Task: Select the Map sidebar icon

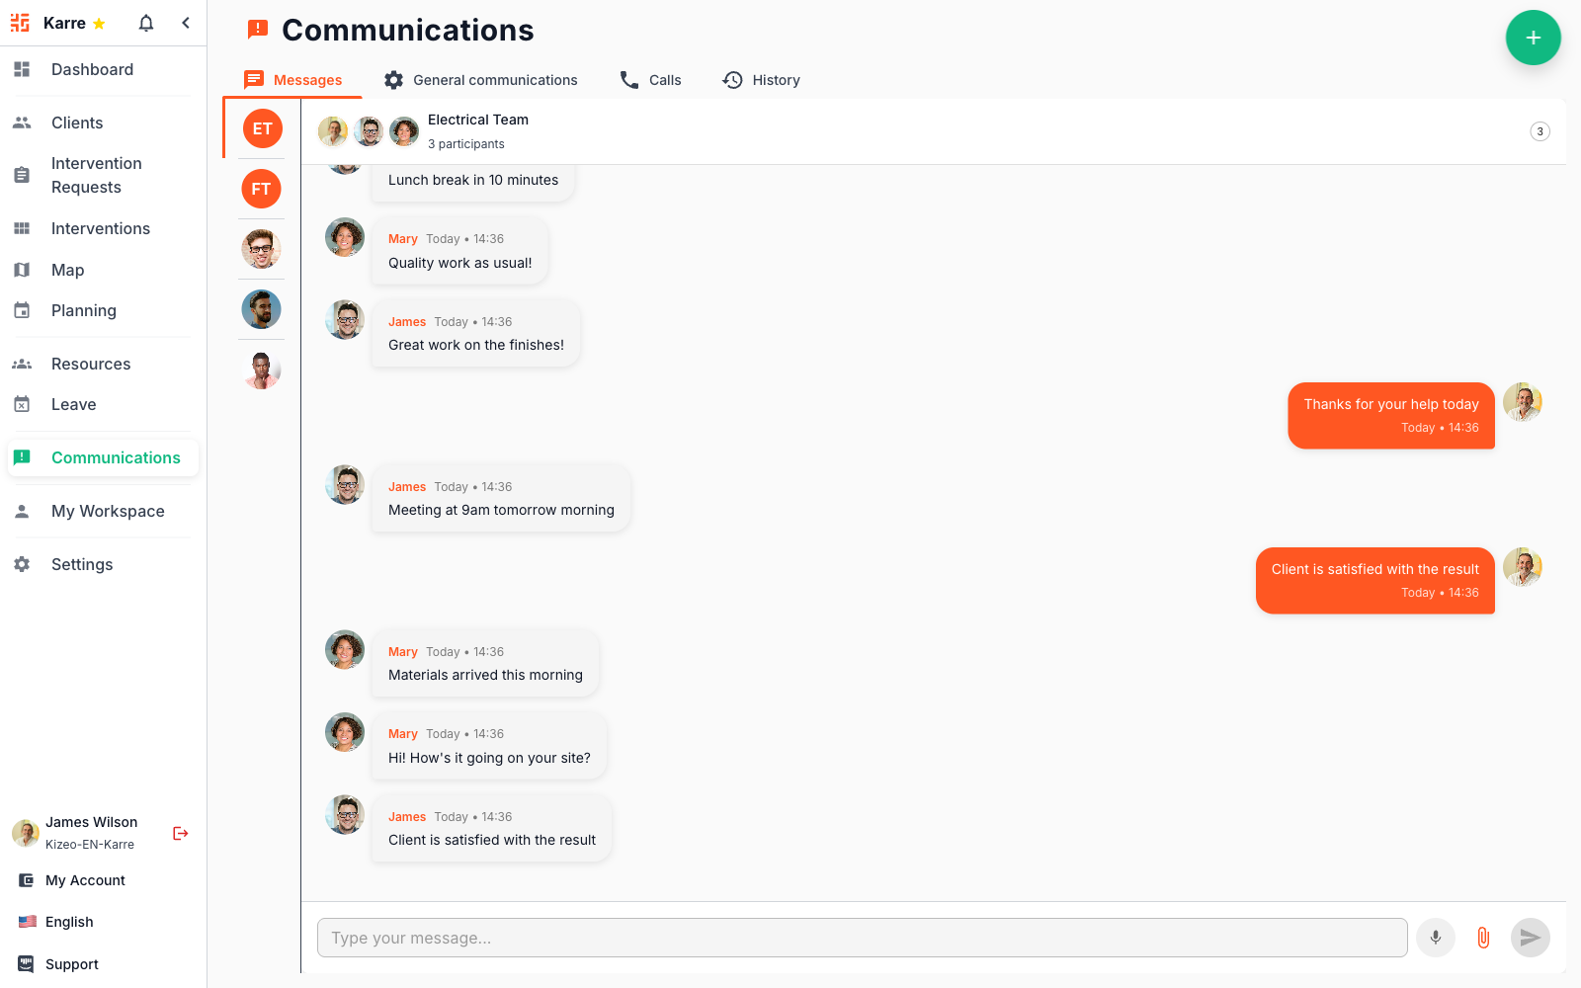Action: pos(22,270)
